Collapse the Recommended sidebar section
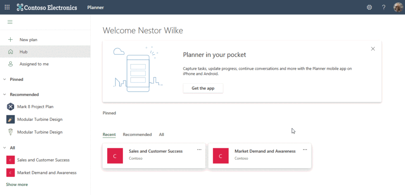The width and height of the screenshot is (405, 195). [4, 94]
